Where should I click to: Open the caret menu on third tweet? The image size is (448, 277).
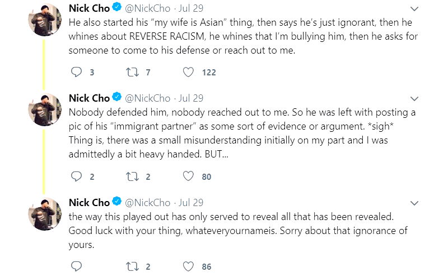(x=414, y=203)
